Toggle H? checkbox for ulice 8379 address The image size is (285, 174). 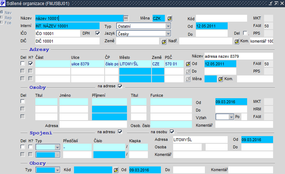tap(31, 63)
